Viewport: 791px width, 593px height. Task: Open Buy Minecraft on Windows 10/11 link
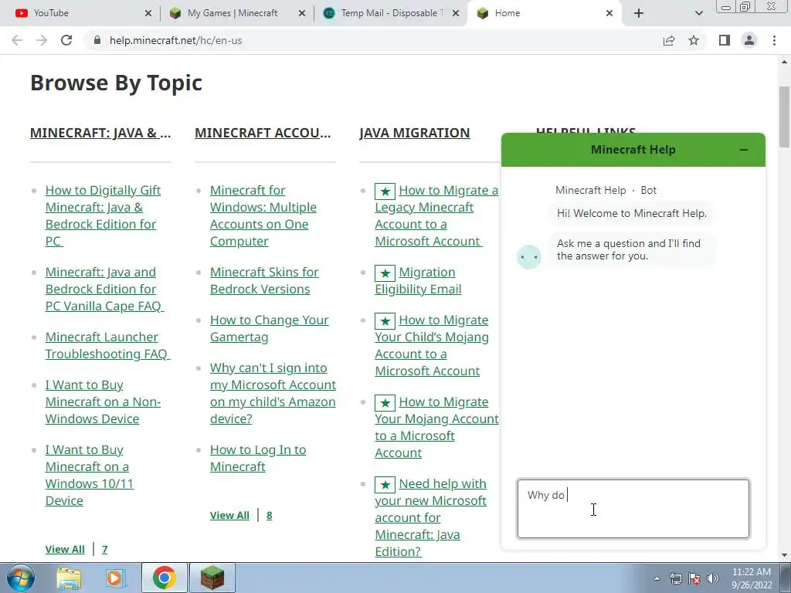tap(90, 475)
